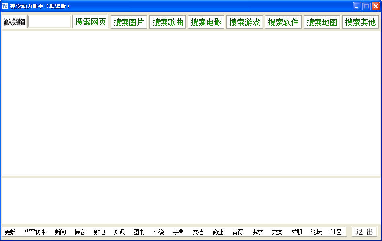Select the 更新 item in bottom bar

pyautogui.click(x=10, y=232)
